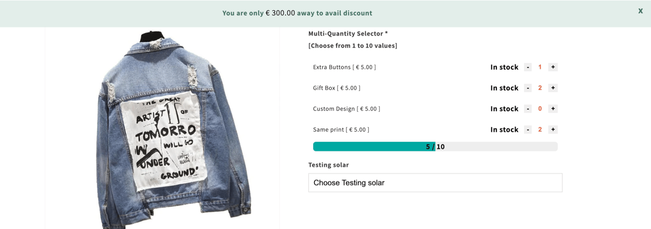
Task: Increase Same print quantity with plus
Action: [x=553, y=129]
